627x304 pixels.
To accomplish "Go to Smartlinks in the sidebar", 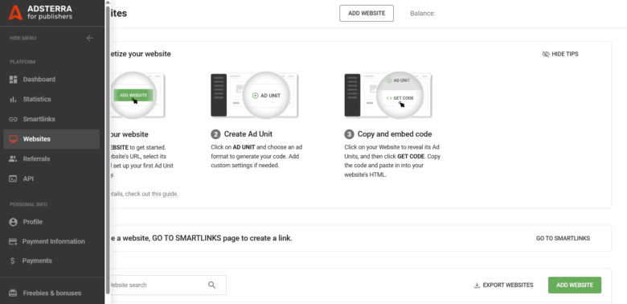I will coord(51,119).
